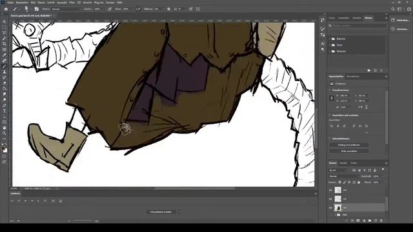Open the Datei menu
413x232 pixels.
(x=10, y=3)
